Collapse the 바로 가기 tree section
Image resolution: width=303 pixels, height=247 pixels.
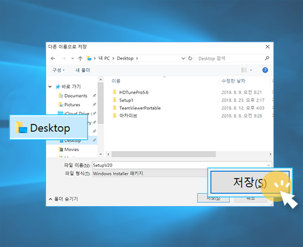tap(50, 86)
